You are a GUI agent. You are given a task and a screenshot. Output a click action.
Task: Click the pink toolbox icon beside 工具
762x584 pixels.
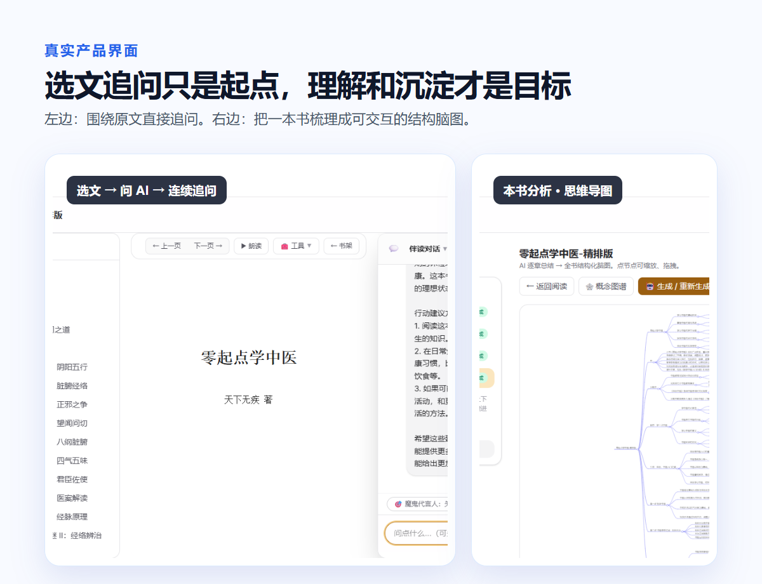[x=284, y=246]
